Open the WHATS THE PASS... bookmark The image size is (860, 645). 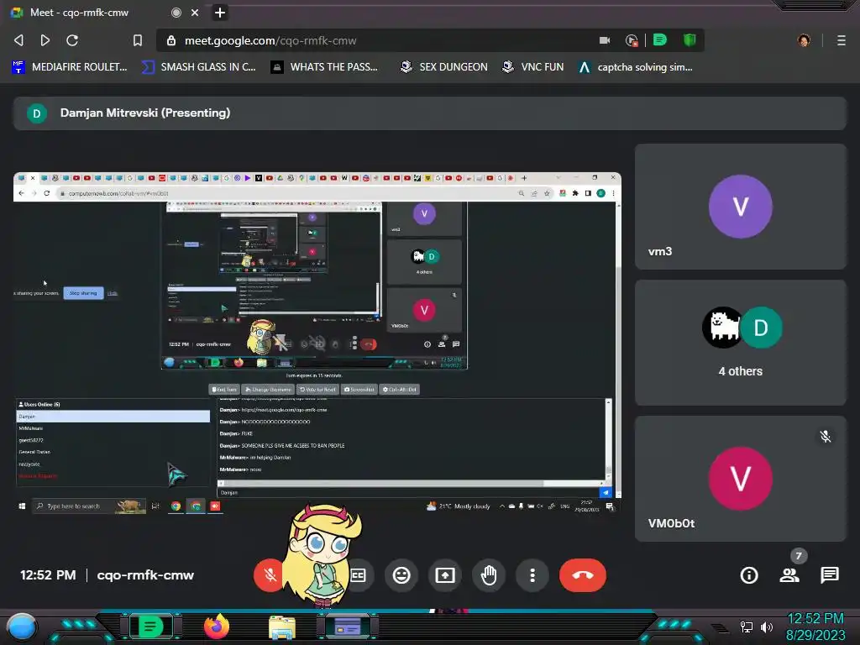coord(324,67)
